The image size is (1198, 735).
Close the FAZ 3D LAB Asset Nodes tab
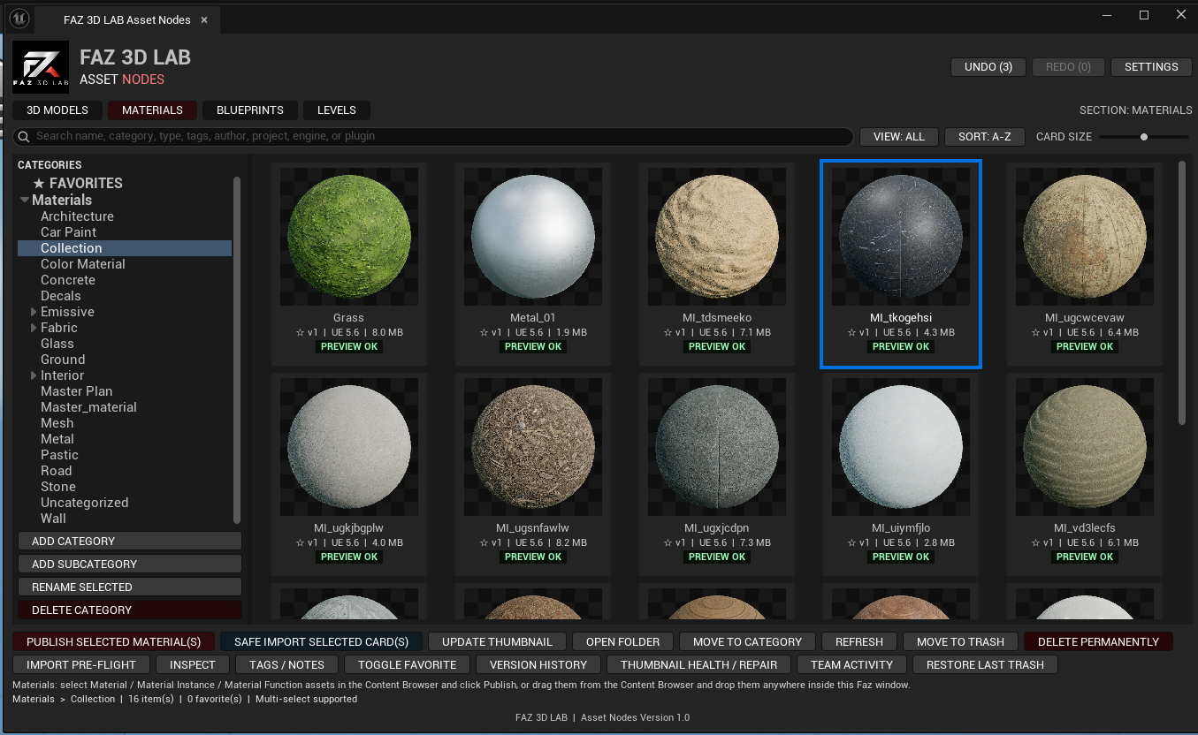(x=202, y=19)
